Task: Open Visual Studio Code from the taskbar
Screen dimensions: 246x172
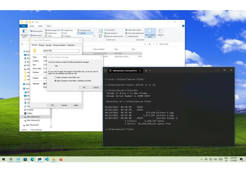Action: point(47,159)
